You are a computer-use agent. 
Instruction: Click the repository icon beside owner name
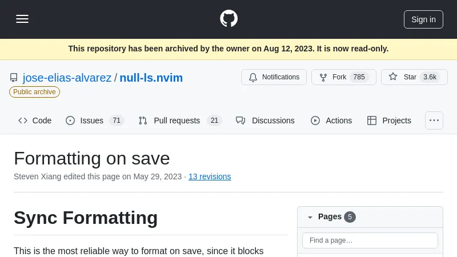(14, 78)
